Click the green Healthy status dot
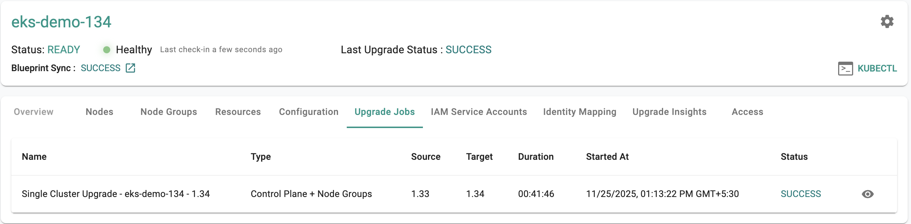 [107, 50]
